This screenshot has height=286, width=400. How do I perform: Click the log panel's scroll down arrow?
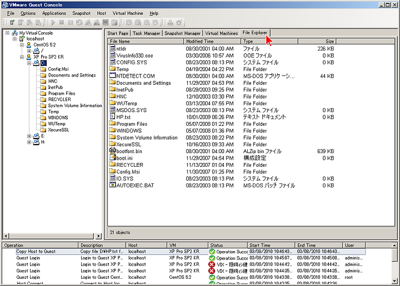394,281
